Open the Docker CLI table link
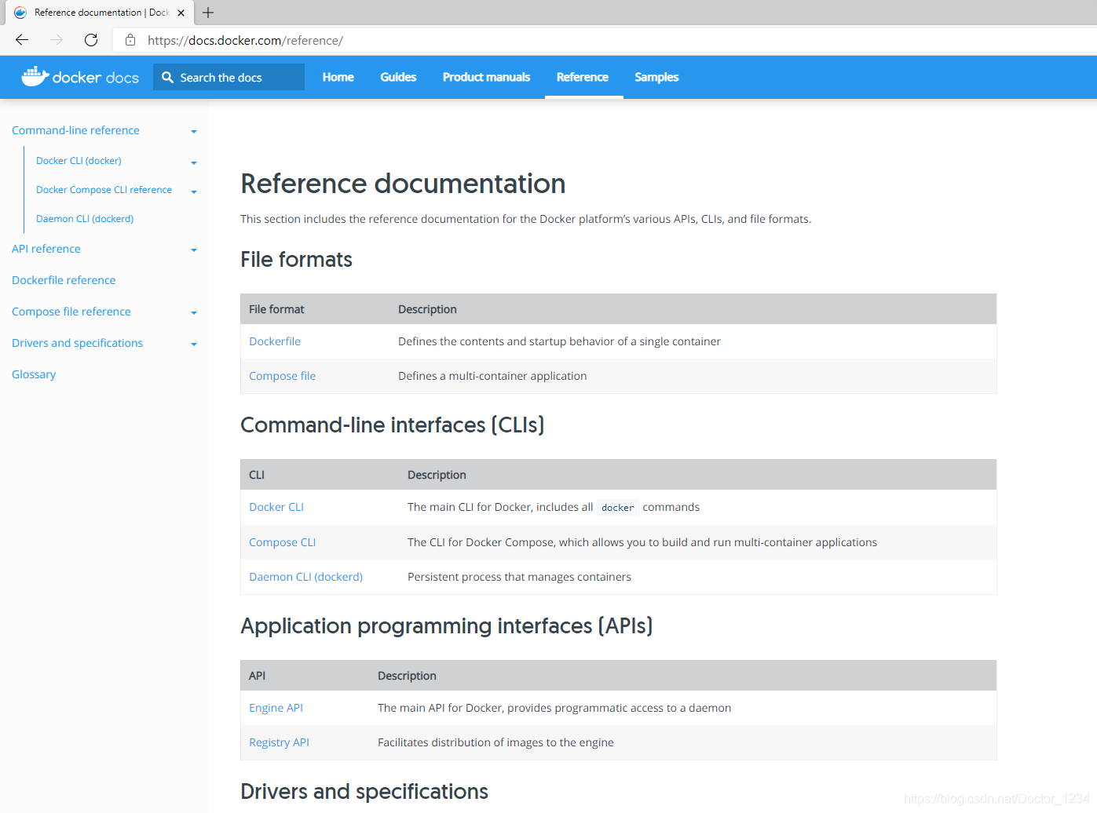Screen dimensions: 1097x813 [276, 507]
